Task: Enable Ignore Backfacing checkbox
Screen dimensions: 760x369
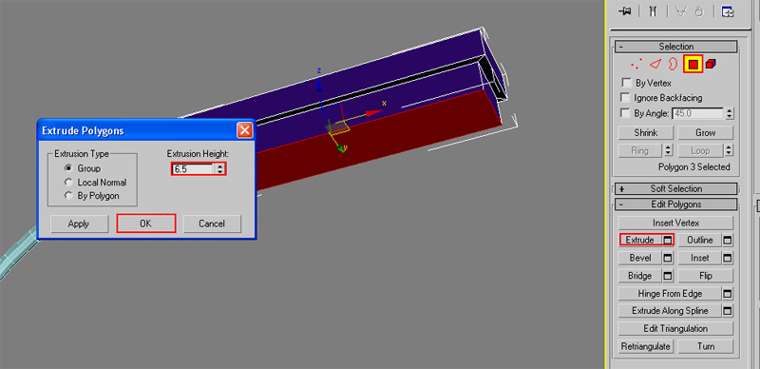Action: (626, 98)
